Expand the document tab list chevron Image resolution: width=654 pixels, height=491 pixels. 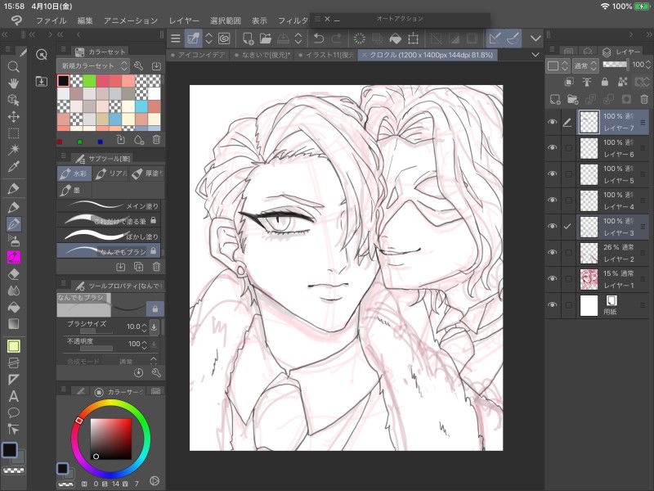pos(535,55)
